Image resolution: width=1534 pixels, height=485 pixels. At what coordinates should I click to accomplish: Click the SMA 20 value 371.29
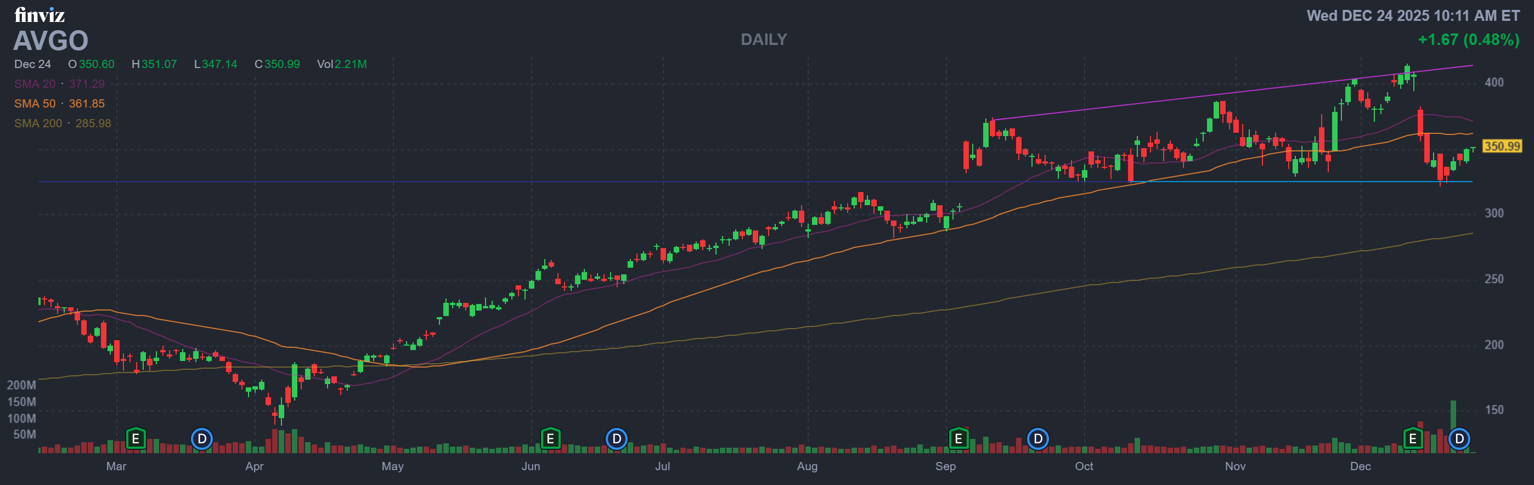pos(86,84)
